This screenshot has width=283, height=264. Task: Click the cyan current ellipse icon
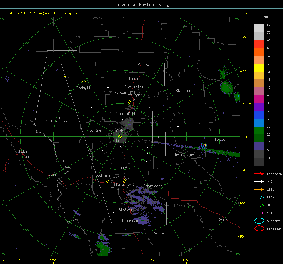(x=259, y=221)
